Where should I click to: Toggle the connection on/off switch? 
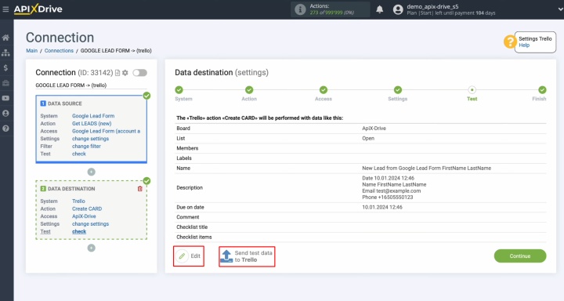(x=139, y=73)
